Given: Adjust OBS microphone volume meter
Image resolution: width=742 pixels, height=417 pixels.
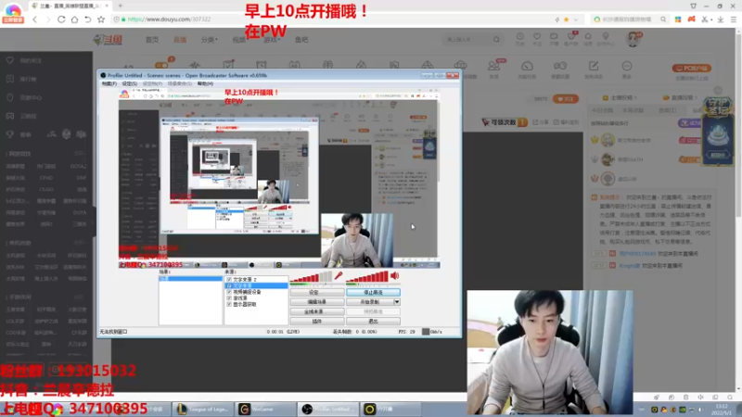Looking at the screenshot, I should (311, 277).
